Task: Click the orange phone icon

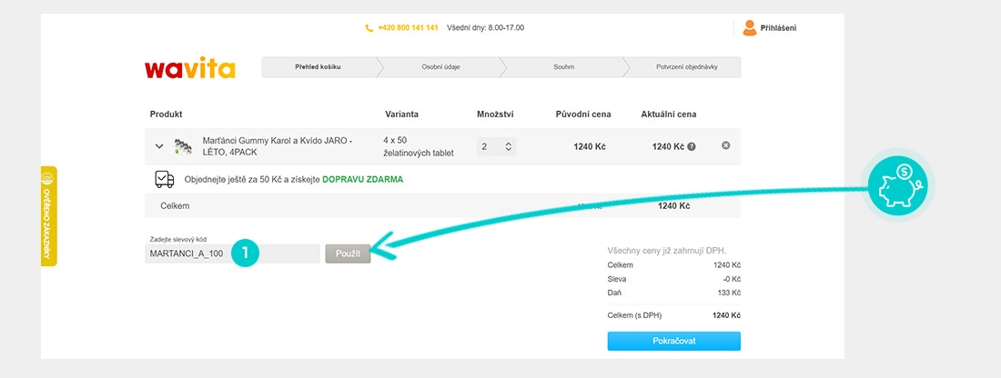Action: [x=369, y=28]
